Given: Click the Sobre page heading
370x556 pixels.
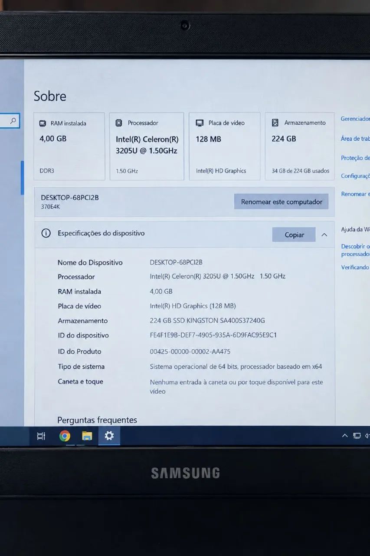Looking at the screenshot, I should pyautogui.click(x=50, y=96).
